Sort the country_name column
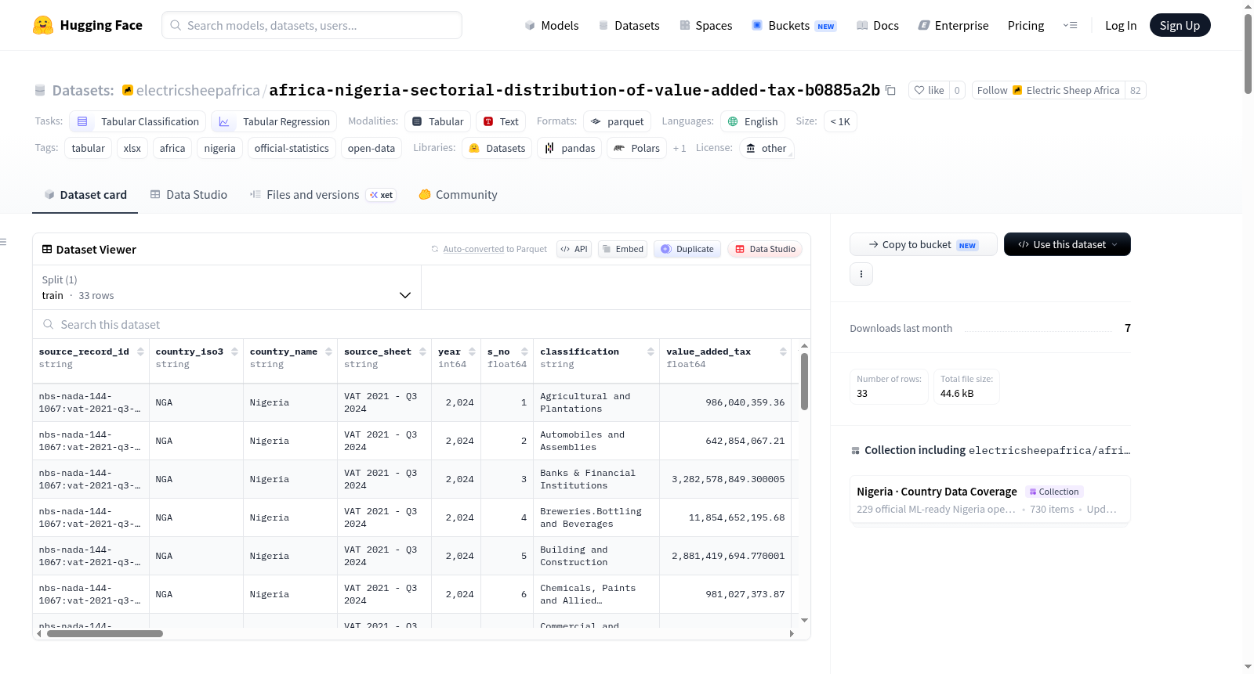Viewport: 1254px width, 674px height. [x=328, y=351]
